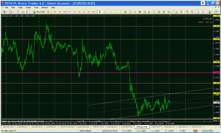This screenshot has height=133, width=221.
Task: Open the Insert menu
Action: [20, 7]
